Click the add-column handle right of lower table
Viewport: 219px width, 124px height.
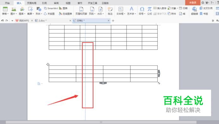click(159, 73)
